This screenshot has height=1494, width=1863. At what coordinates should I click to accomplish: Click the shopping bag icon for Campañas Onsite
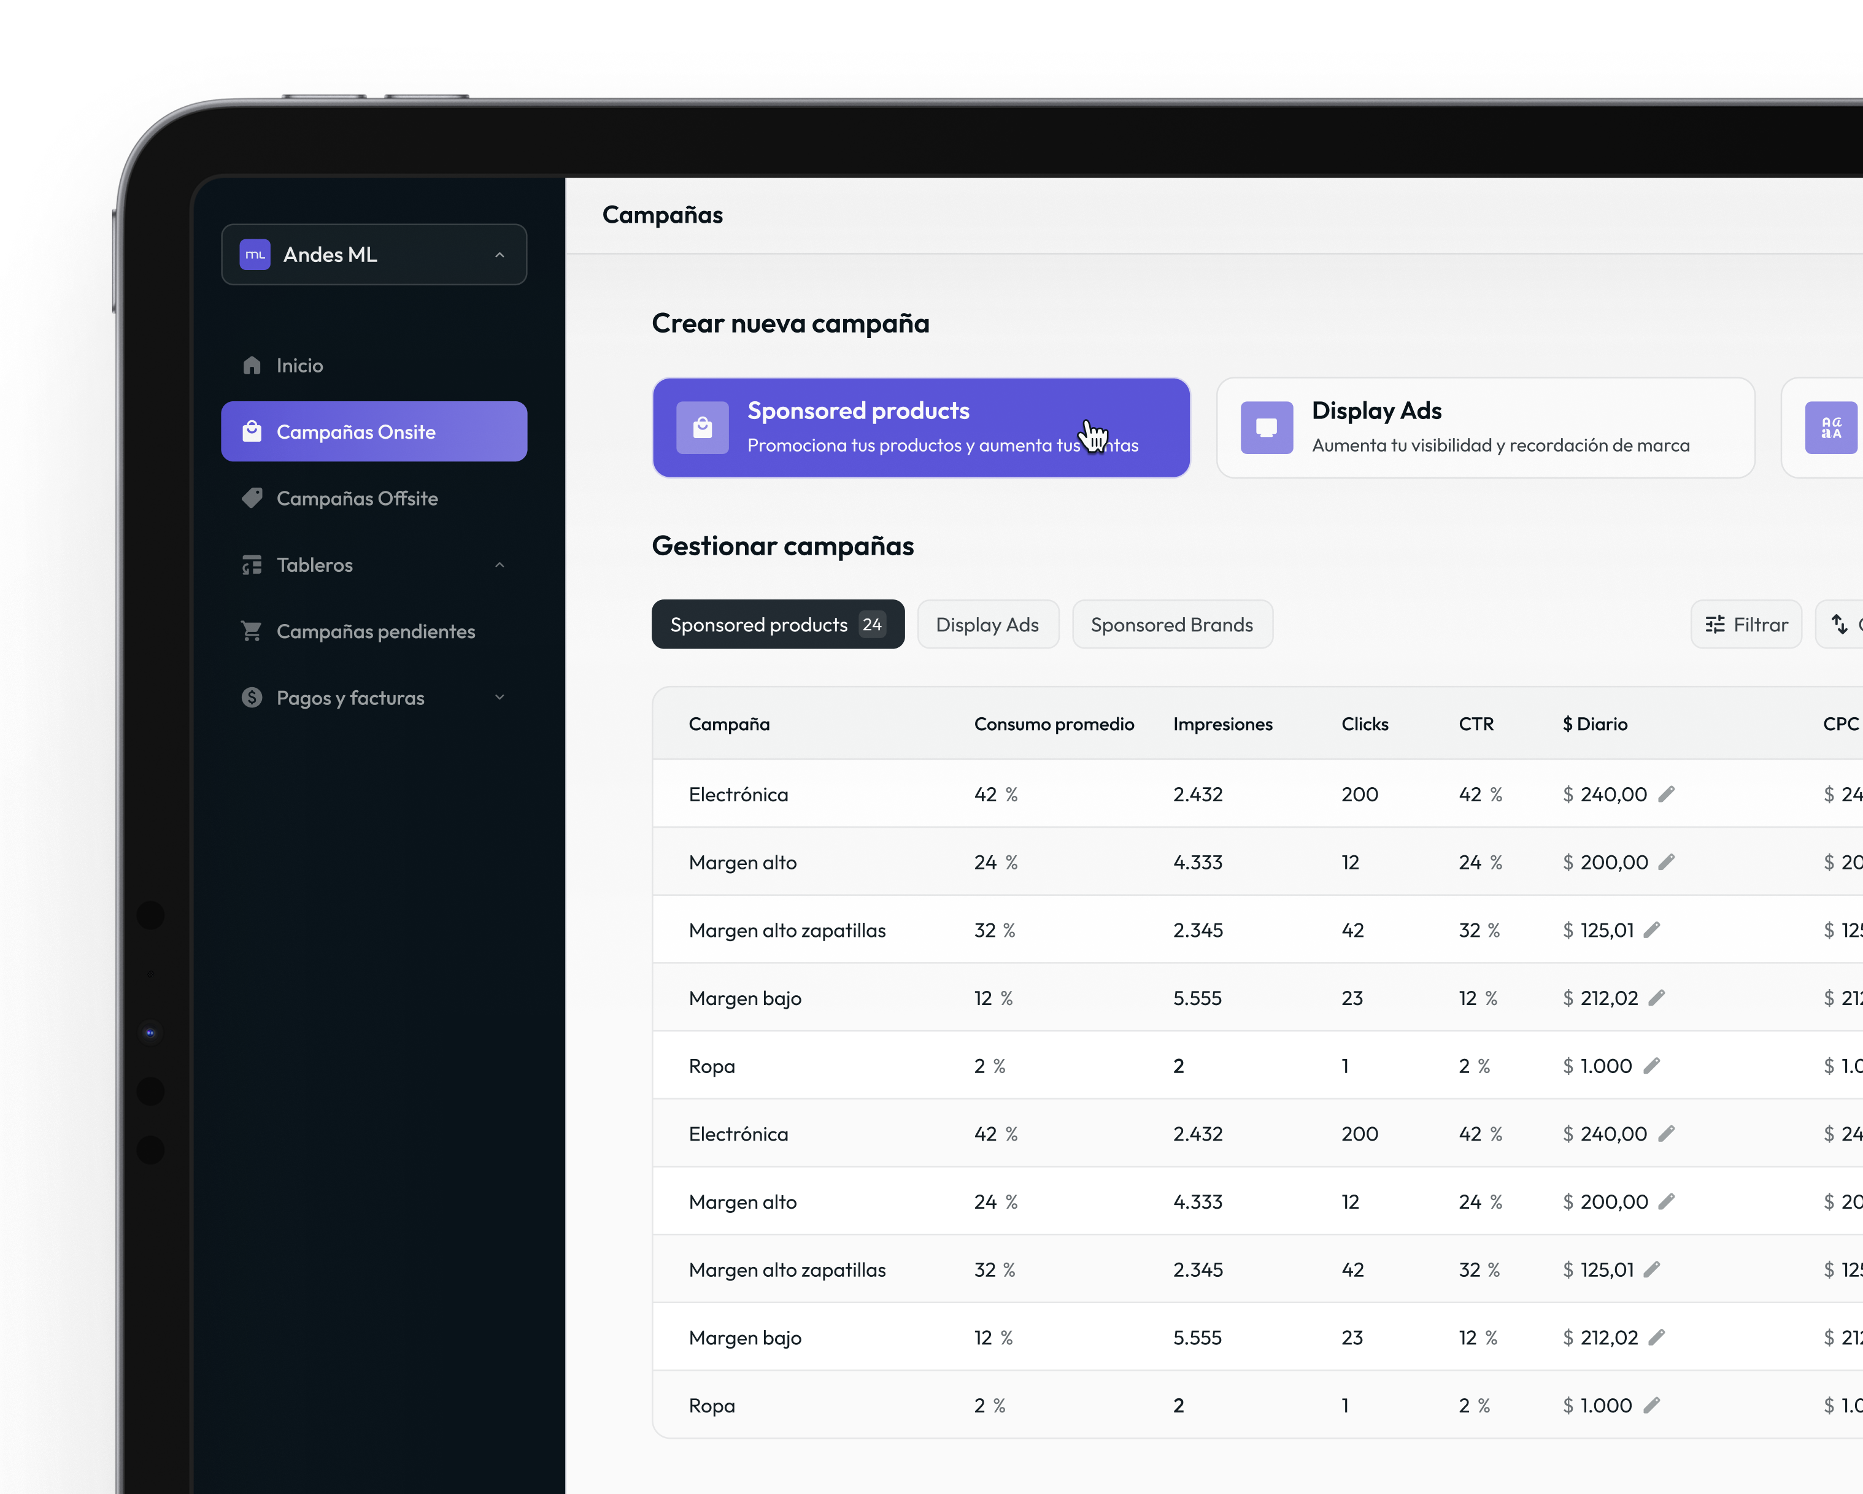pyautogui.click(x=252, y=431)
